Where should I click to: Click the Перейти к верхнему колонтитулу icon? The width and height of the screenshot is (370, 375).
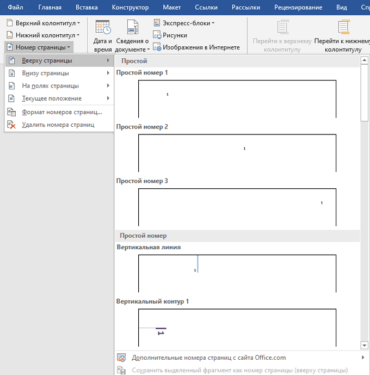(283, 27)
